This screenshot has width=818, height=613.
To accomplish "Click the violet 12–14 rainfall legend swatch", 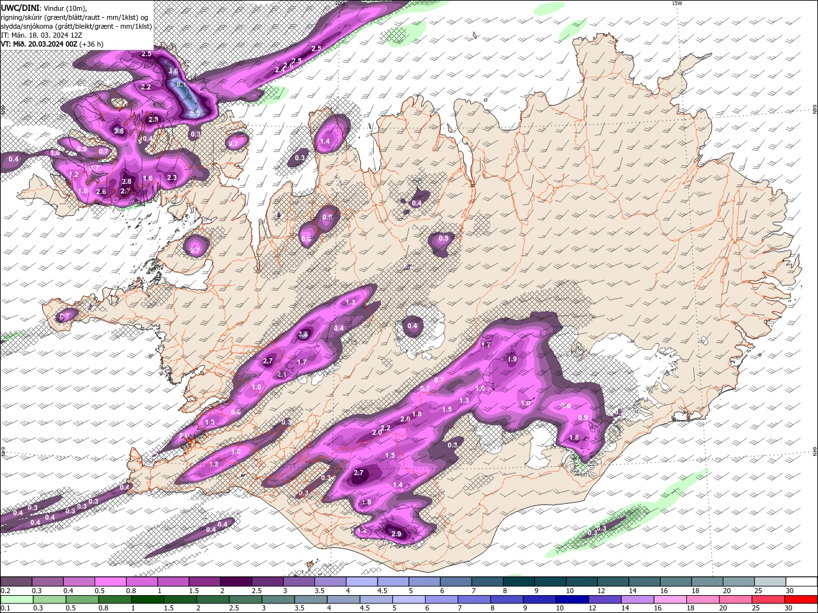I will [x=604, y=600].
